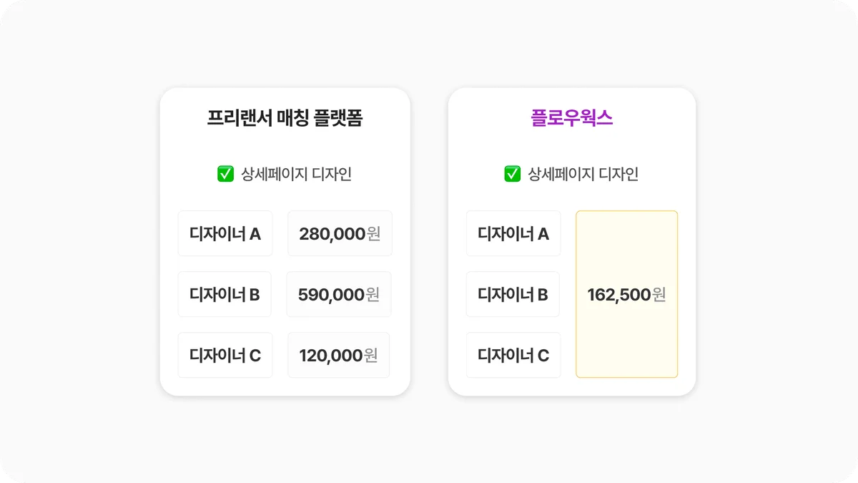Select 디자이너 B in the left card
The image size is (858, 483).
[x=225, y=294]
